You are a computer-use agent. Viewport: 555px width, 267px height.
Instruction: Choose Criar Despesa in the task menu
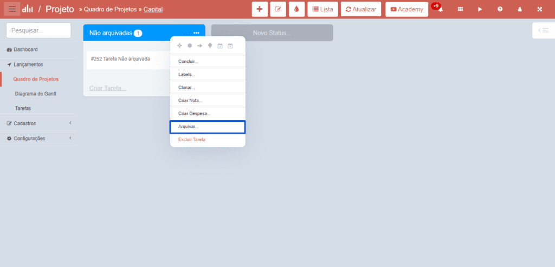(208, 114)
